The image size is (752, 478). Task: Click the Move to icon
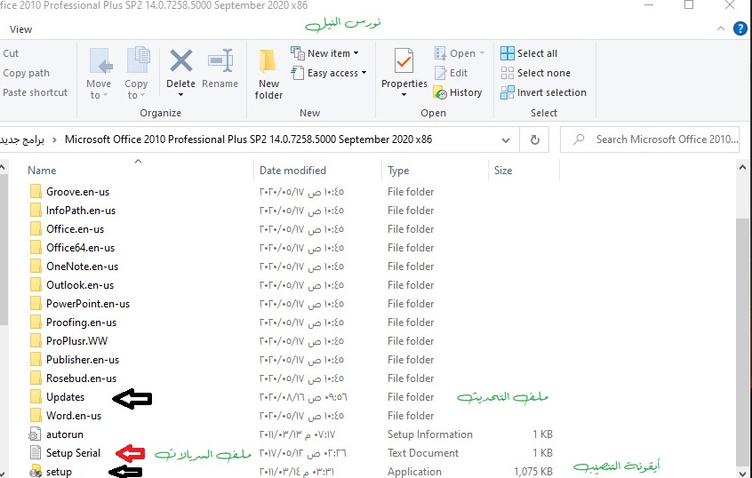click(x=100, y=64)
